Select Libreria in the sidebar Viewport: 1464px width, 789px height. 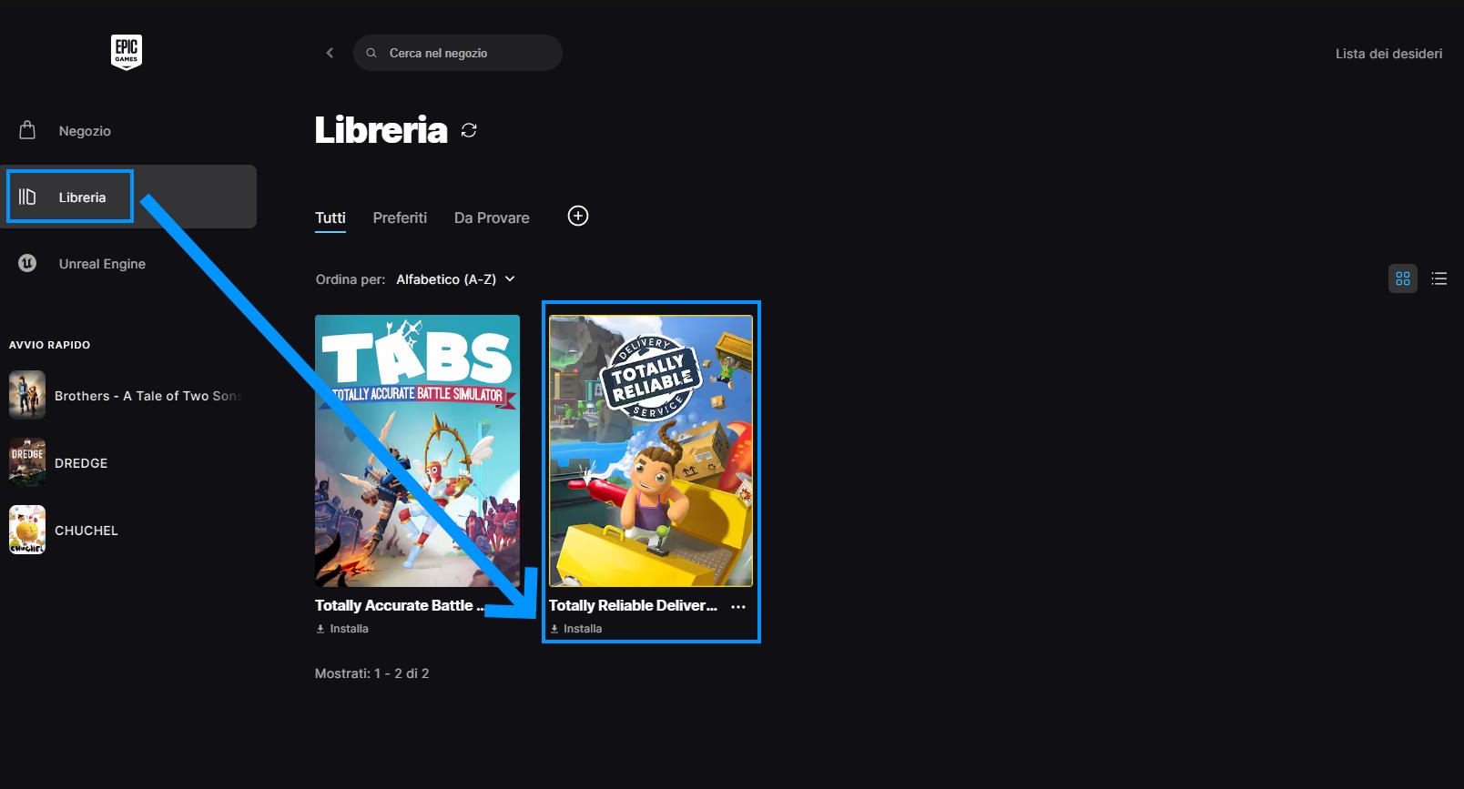[128, 197]
